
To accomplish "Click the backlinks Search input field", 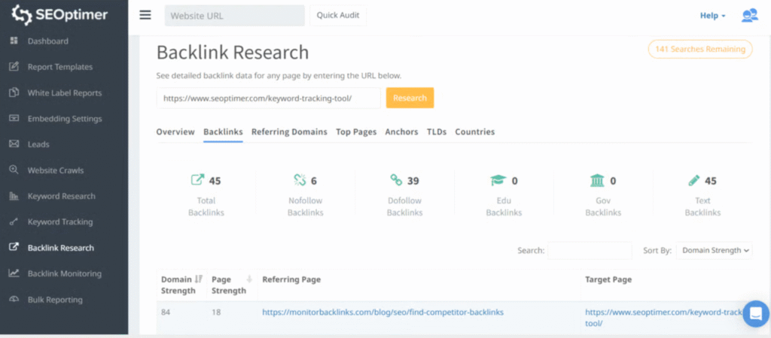I will point(590,251).
